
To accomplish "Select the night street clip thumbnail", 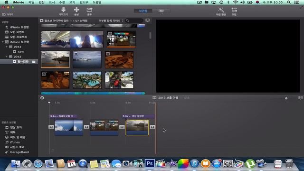I will coord(122,39).
